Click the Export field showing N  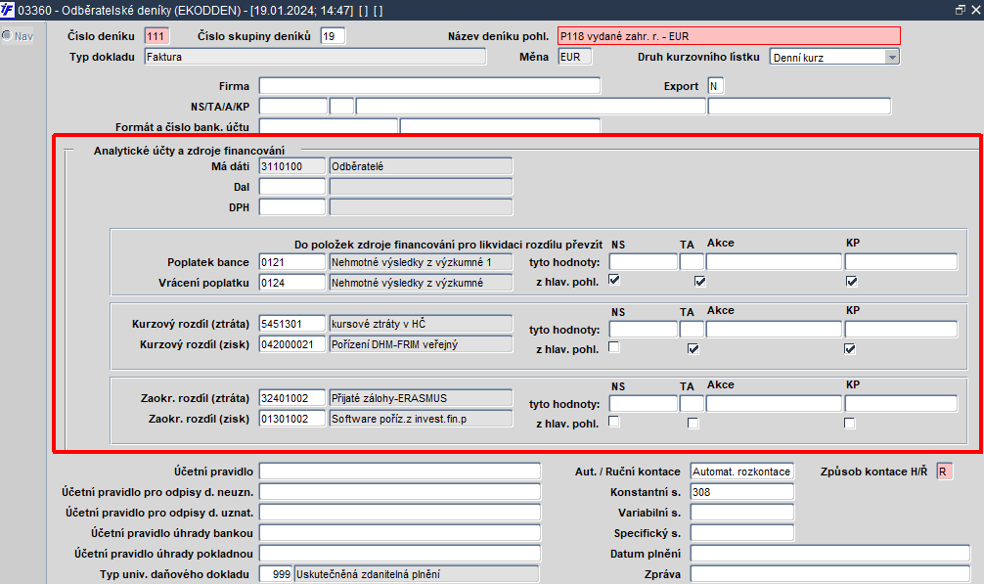[x=716, y=86]
